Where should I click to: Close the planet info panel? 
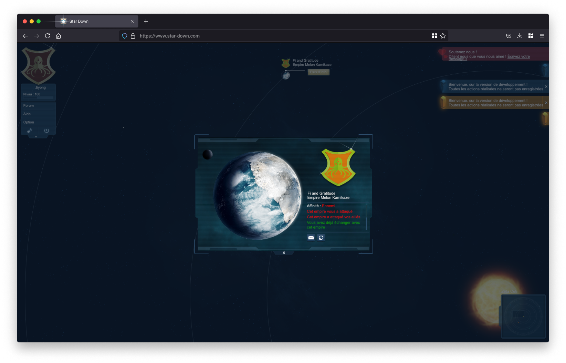(x=284, y=253)
